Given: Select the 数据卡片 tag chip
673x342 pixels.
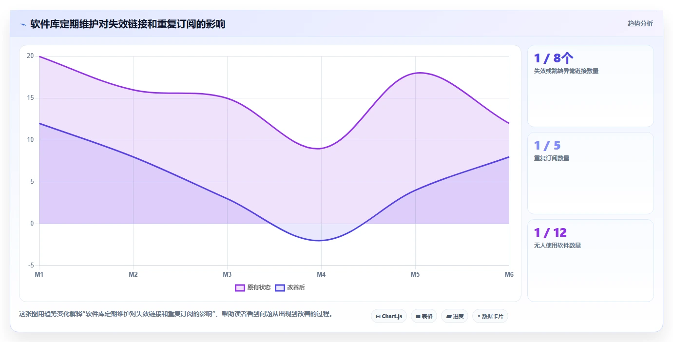Looking at the screenshot, I should coord(490,316).
